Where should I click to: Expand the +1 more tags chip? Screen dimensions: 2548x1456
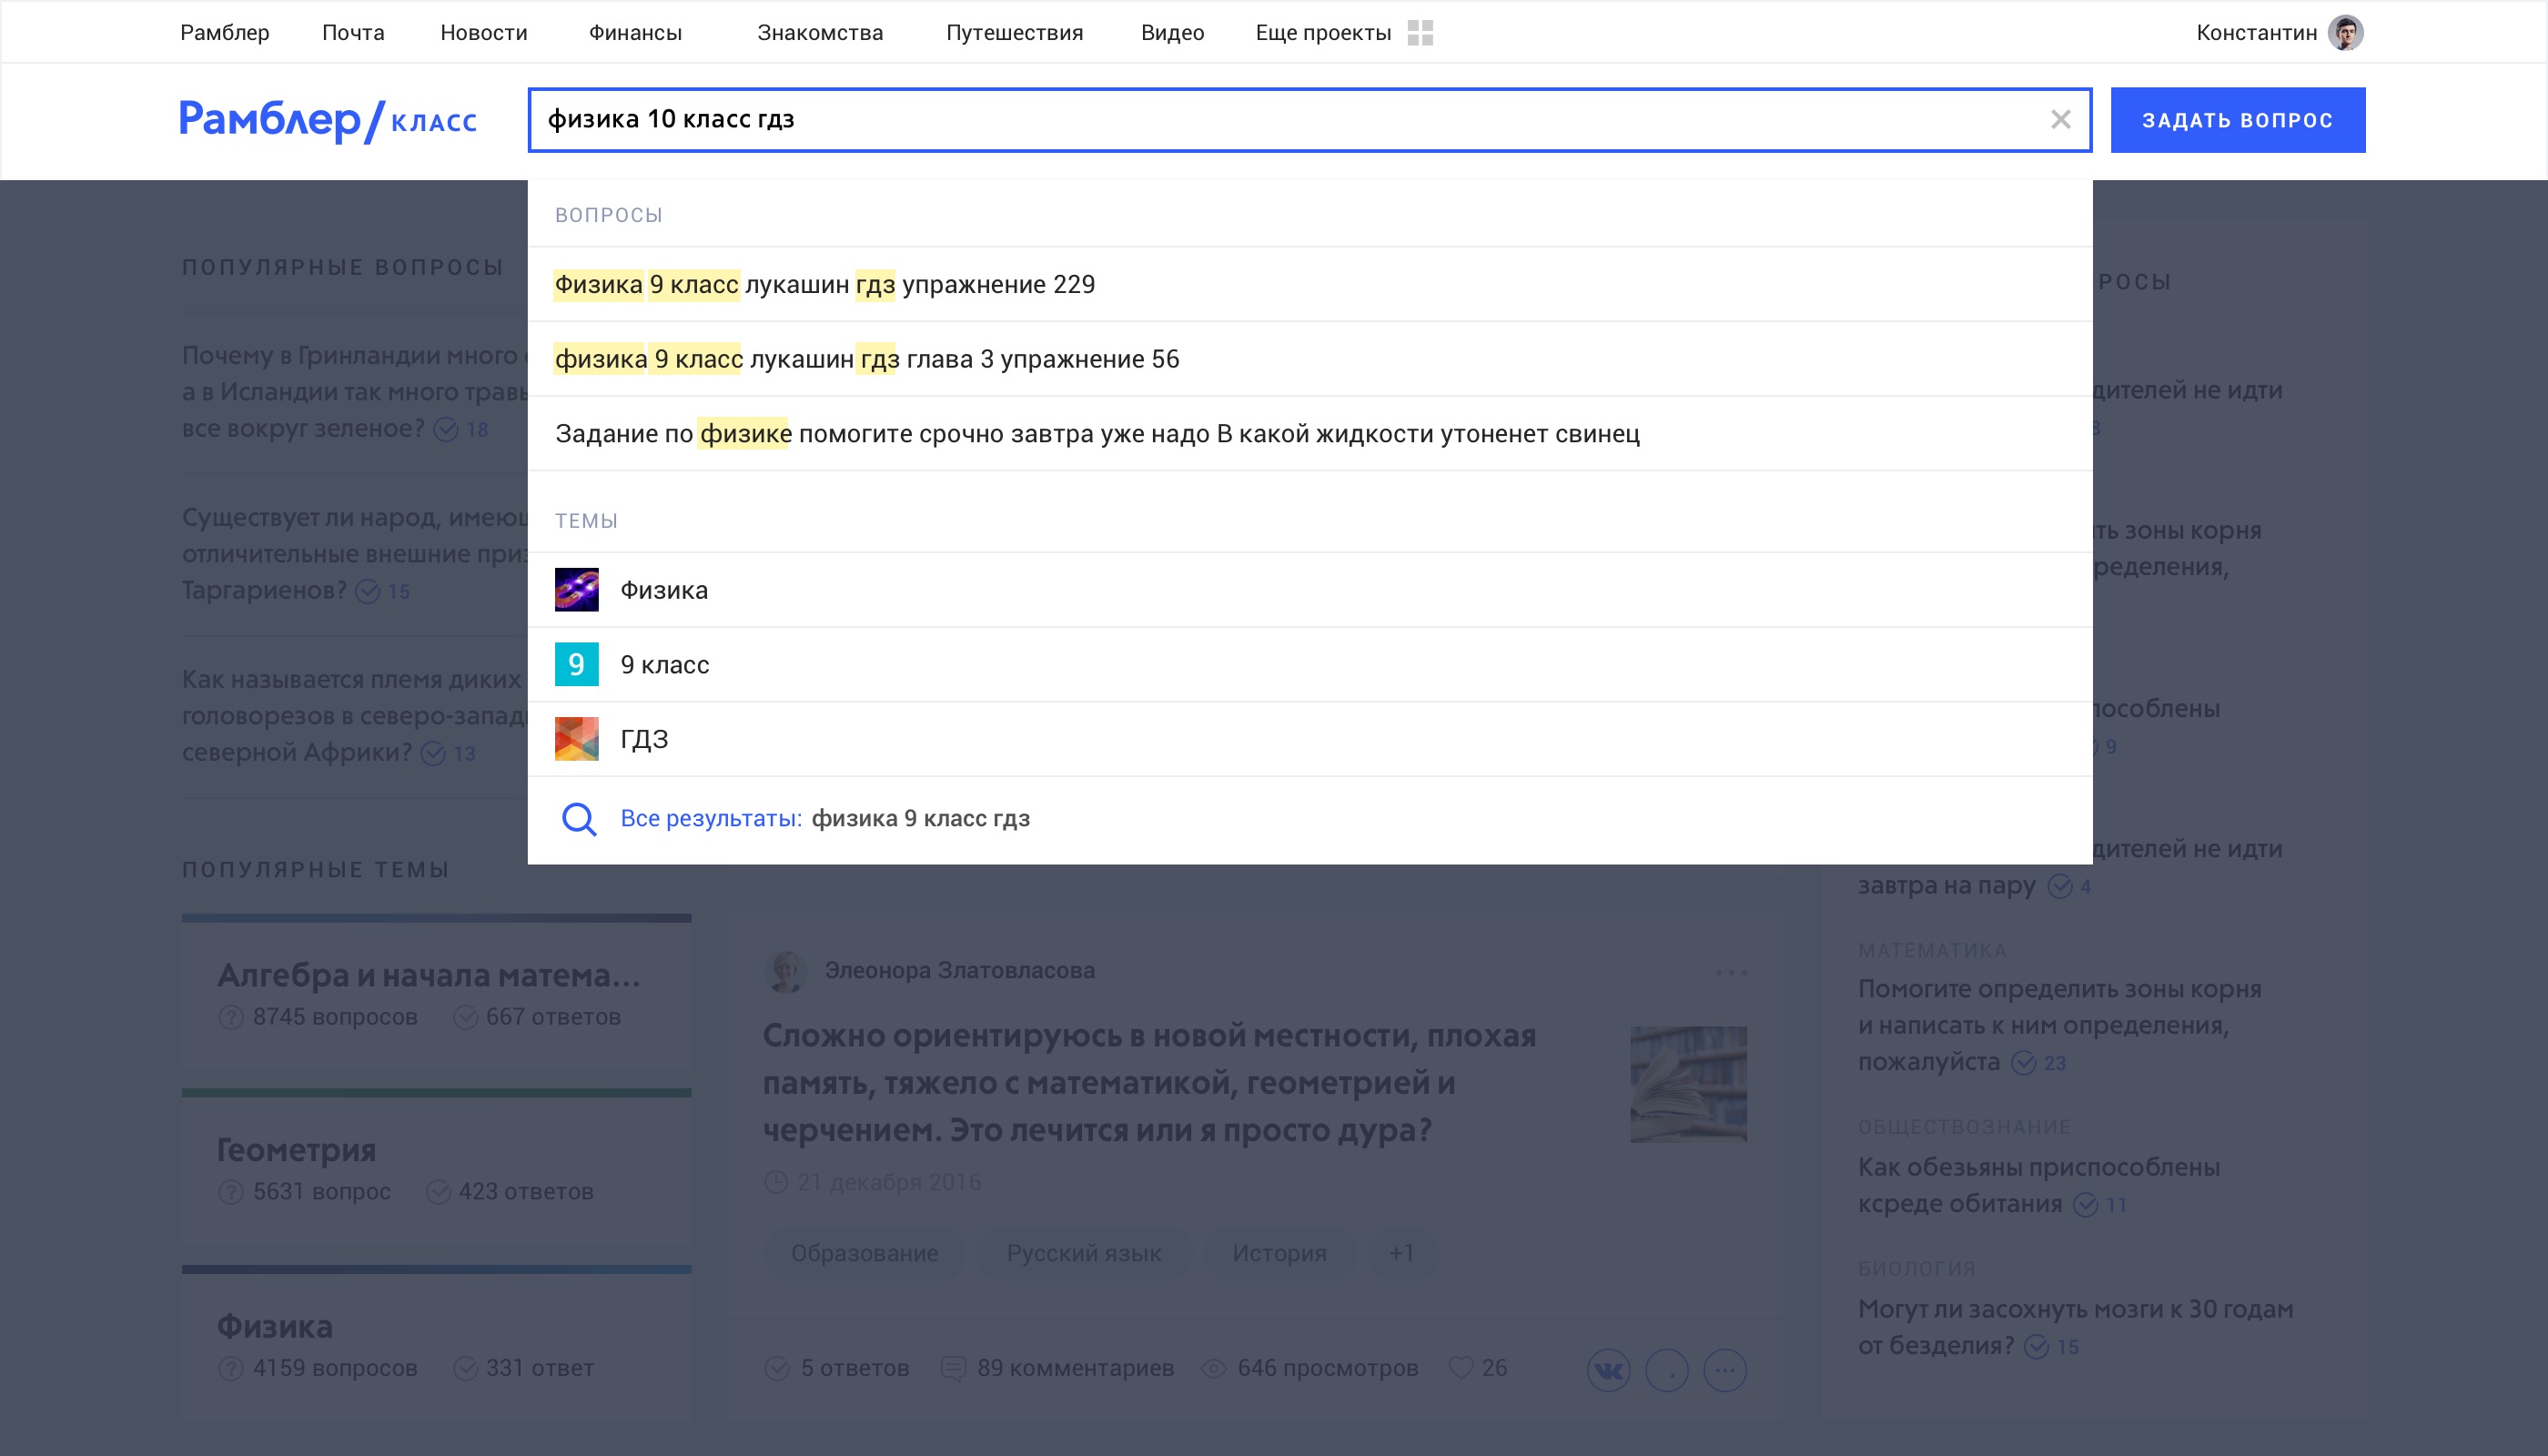pyautogui.click(x=1401, y=1253)
